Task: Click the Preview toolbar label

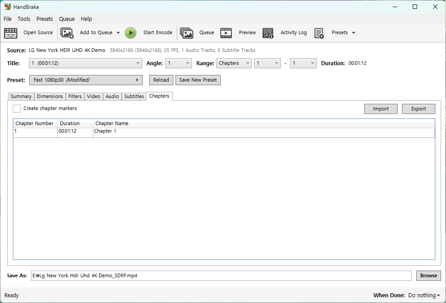Action: click(247, 32)
